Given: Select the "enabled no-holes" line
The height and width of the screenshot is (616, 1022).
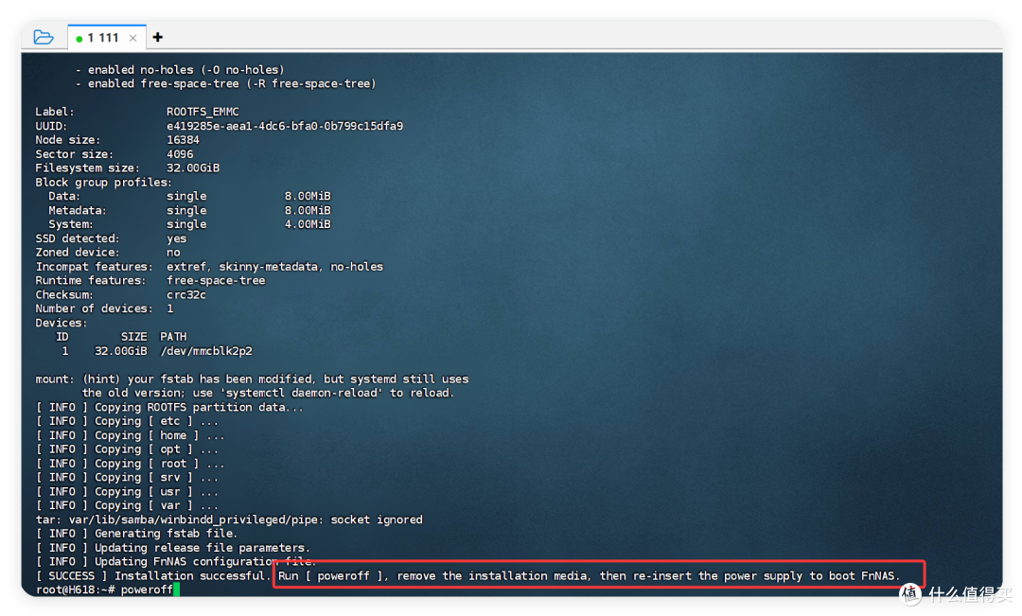Looking at the screenshot, I should click(x=180, y=70).
